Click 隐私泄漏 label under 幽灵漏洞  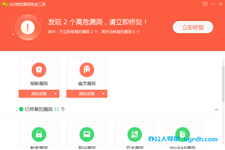pos(87,94)
